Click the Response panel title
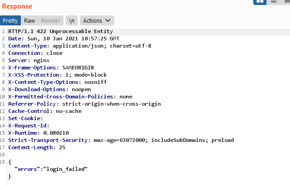This screenshot has height=185, width=290. tap(17, 6)
